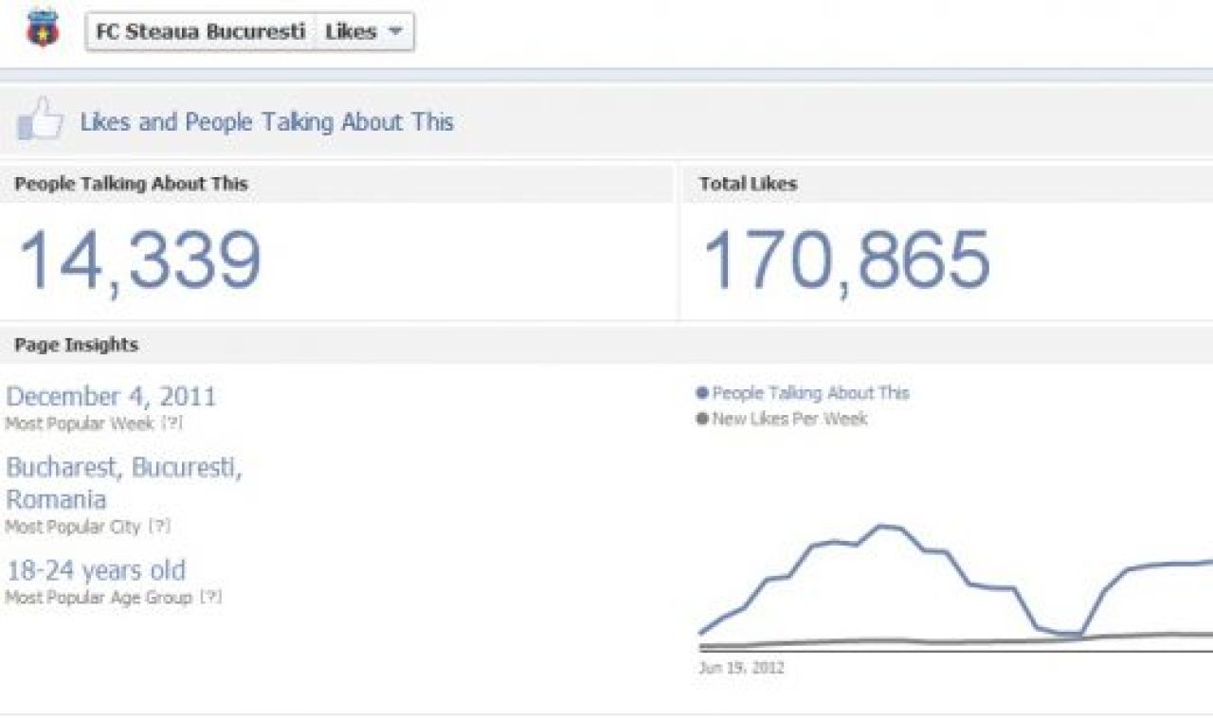Click the Bucharest, Bucuresti, Romania text
This screenshot has height=718, width=1213.
point(124,483)
